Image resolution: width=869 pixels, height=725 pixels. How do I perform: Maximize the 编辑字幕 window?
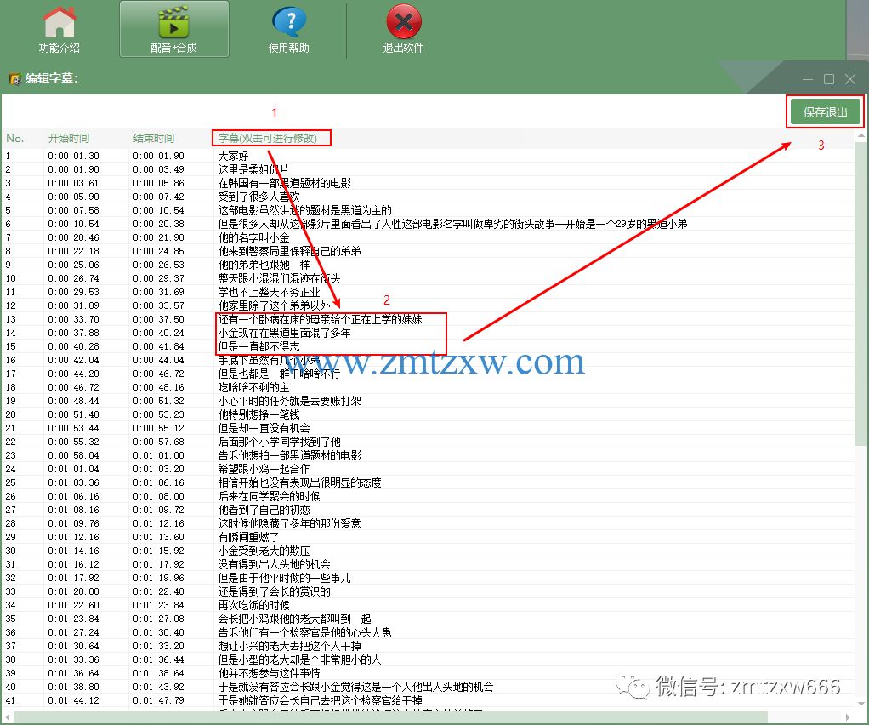[829, 79]
